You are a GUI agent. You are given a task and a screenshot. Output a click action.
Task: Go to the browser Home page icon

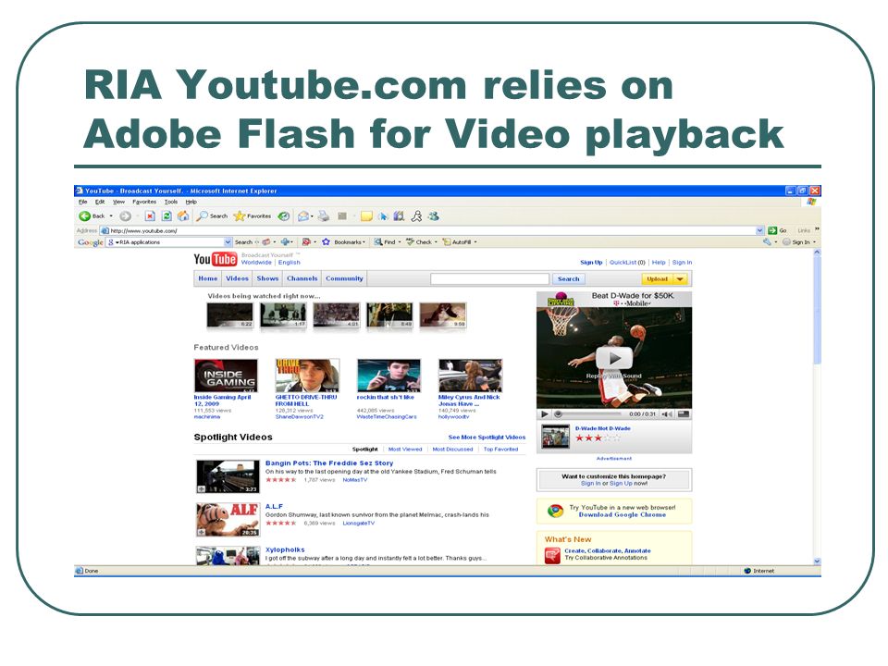pyautogui.click(x=183, y=216)
